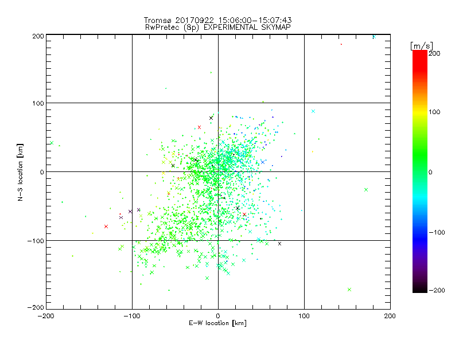Click the y-axis tick label "100"

click(x=38, y=103)
